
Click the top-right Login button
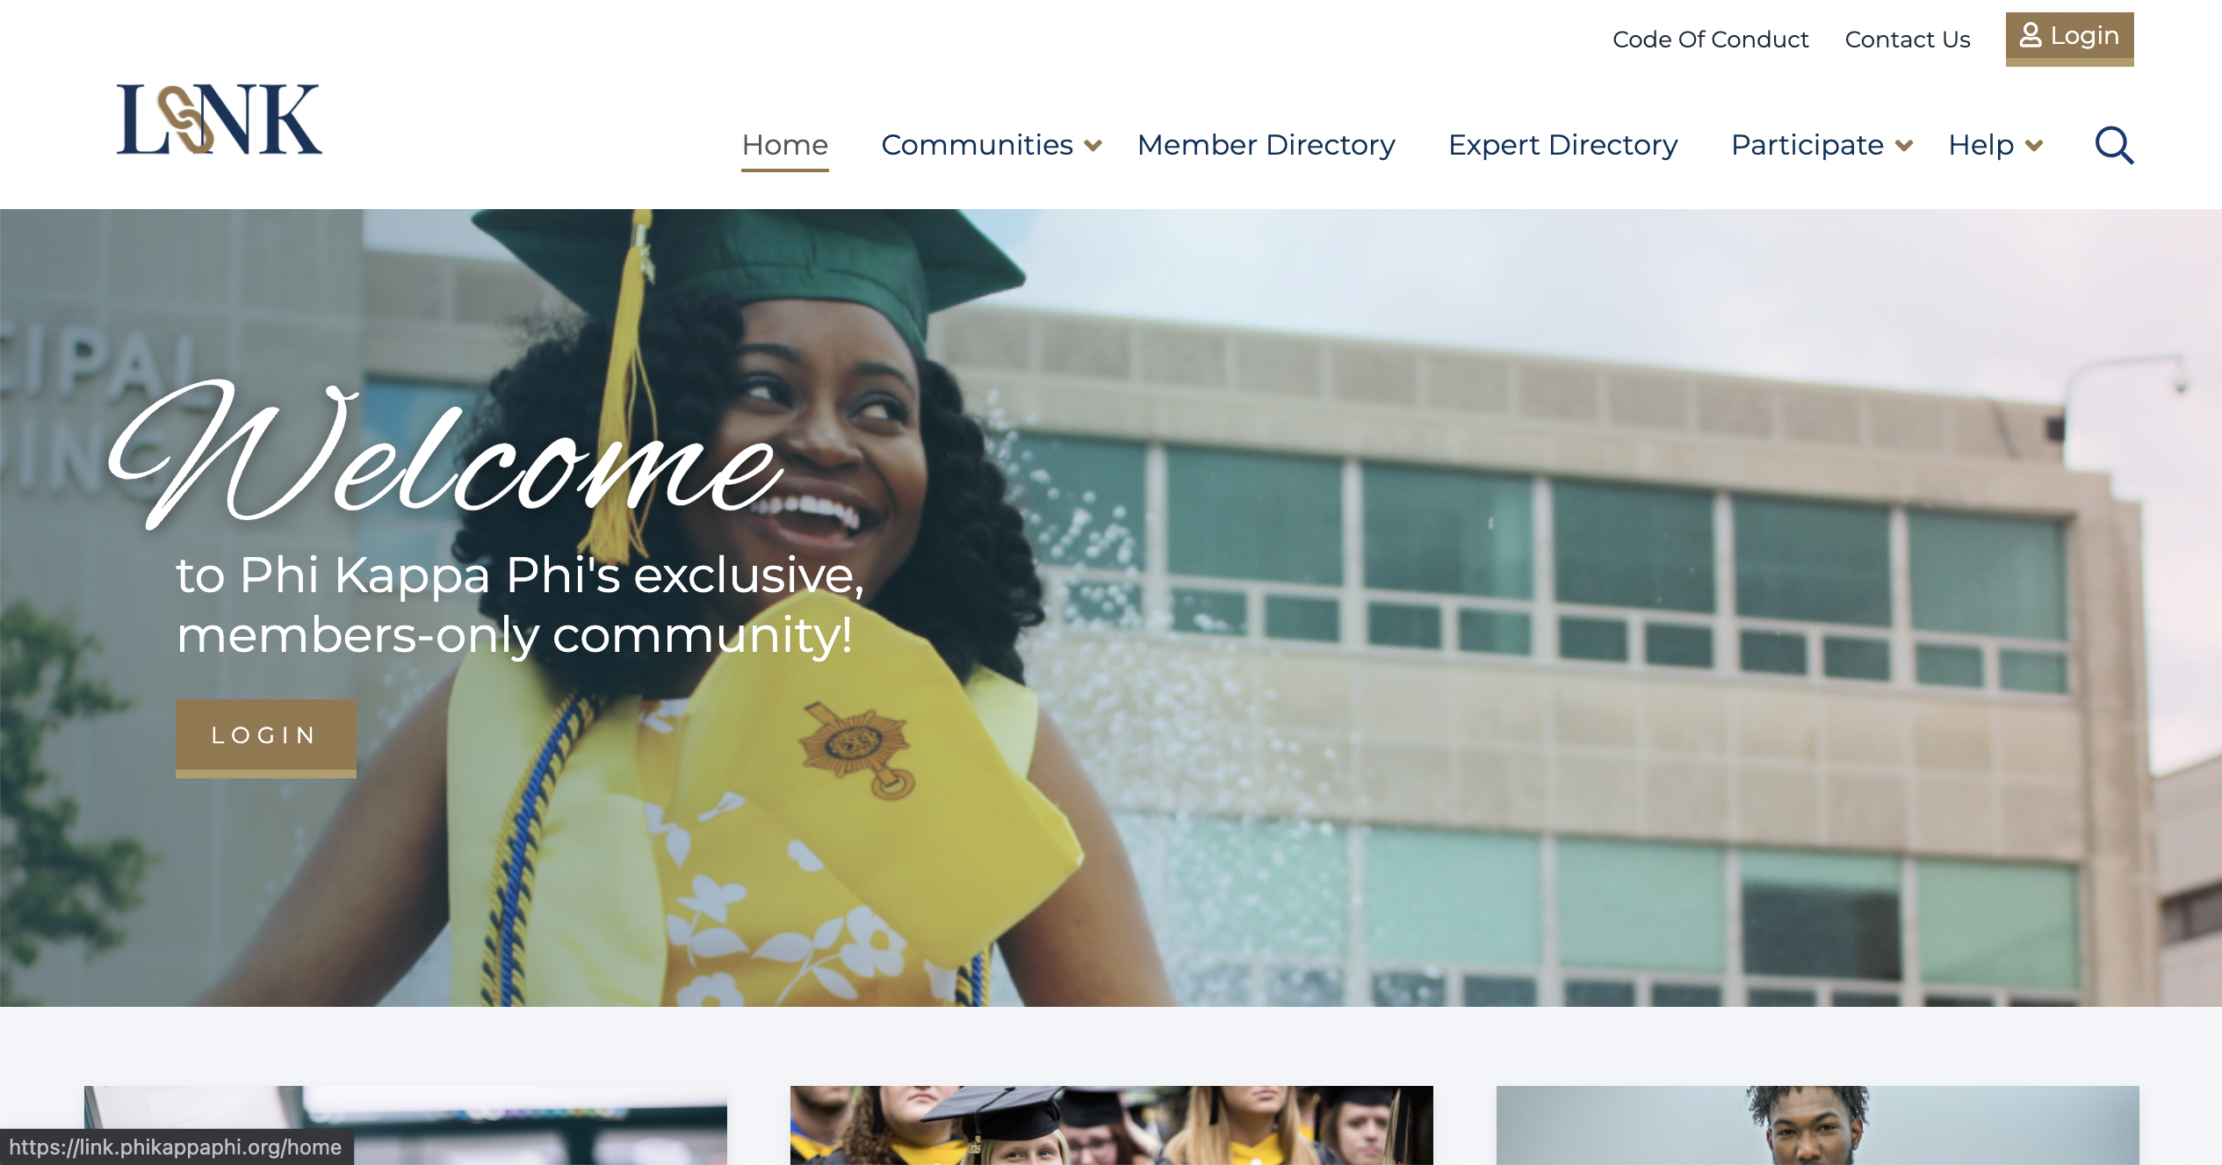pyautogui.click(x=2069, y=39)
